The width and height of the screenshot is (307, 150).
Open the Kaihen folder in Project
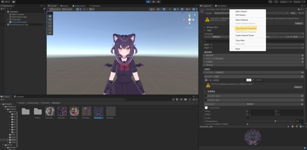point(37,113)
